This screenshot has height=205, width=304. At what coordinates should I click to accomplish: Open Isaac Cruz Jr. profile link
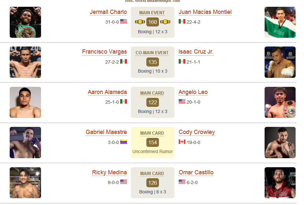point(196,52)
